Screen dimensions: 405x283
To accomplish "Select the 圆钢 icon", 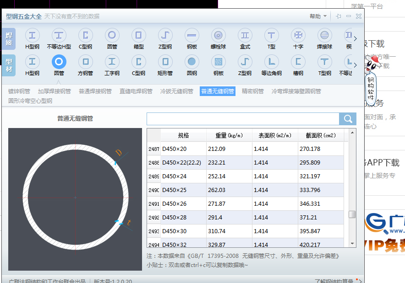I will coord(192,62).
